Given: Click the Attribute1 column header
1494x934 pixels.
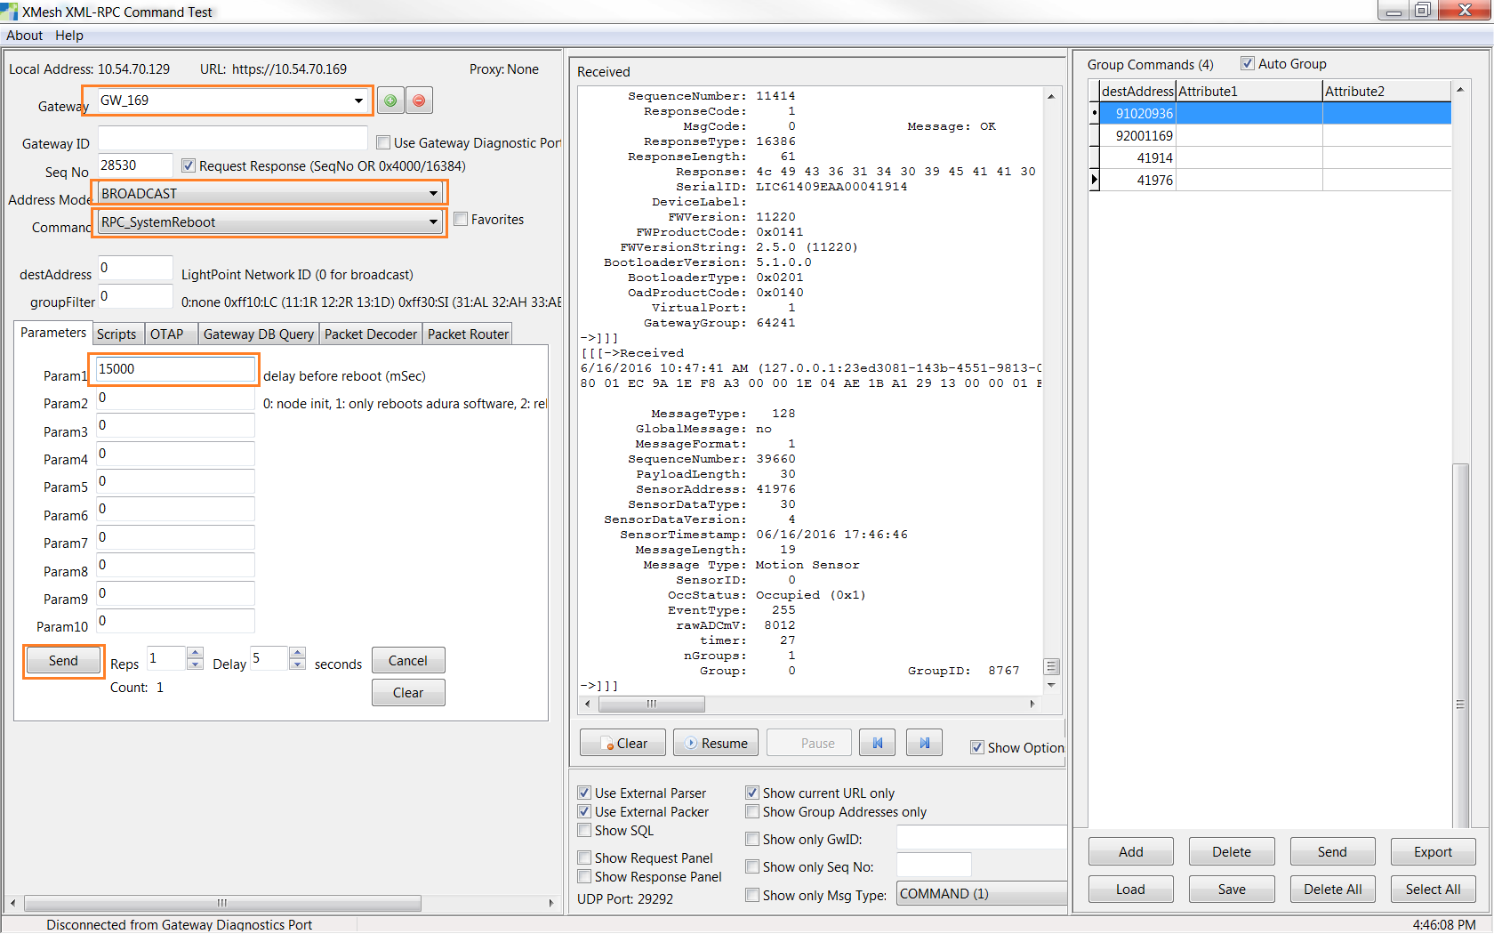Looking at the screenshot, I should tap(1249, 91).
